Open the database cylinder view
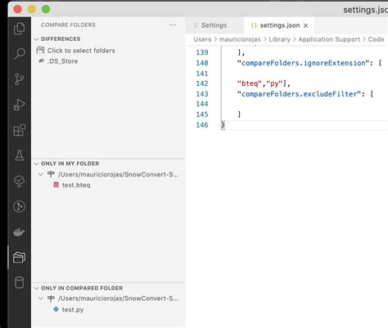Image resolution: width=388 pixels, height=328 pixels. [19, 282]
